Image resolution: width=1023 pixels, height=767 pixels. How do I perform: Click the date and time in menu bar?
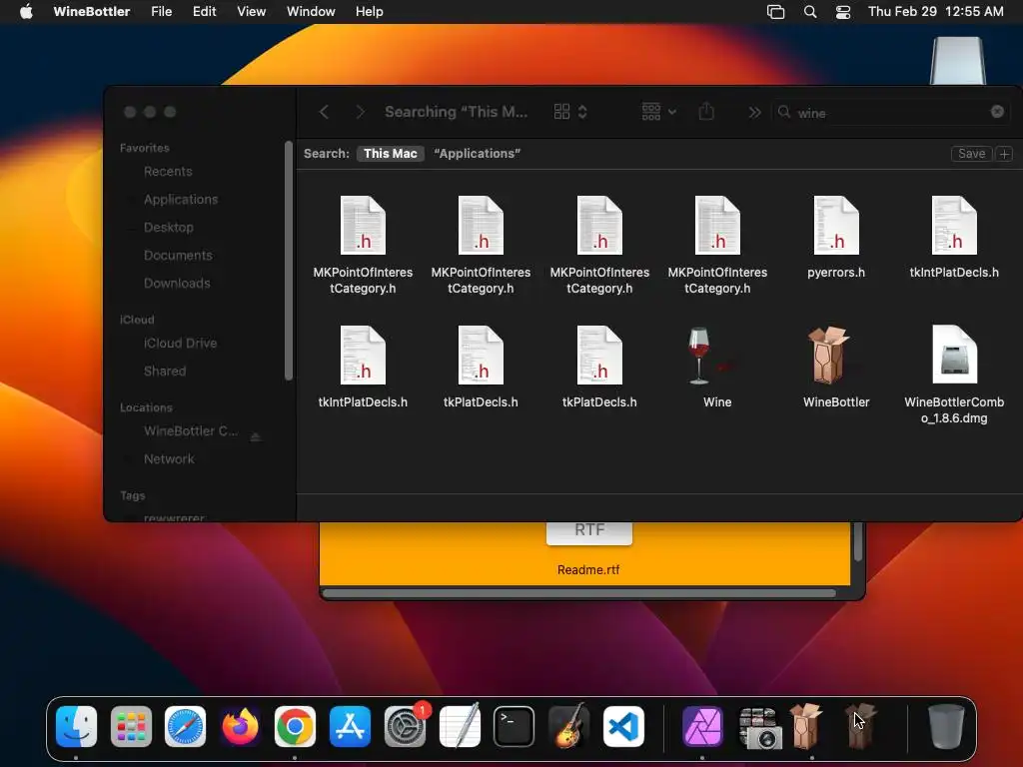pyautogui.click(x=935, y=12)
